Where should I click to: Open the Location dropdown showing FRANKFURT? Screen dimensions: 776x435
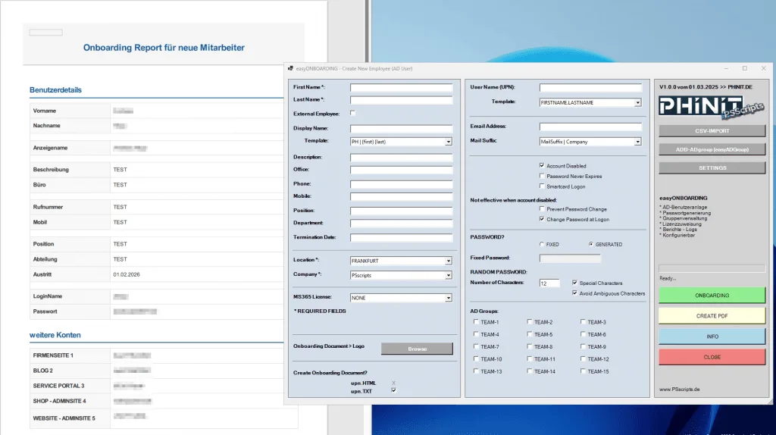(x=448, y=261)
